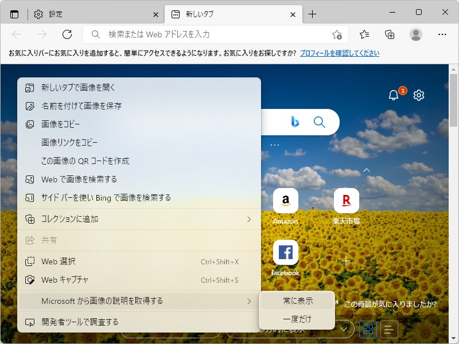Screen dimensions: 459x344
Task: Select 一度だけ in the submenu
Action: [x=297, y=319]
